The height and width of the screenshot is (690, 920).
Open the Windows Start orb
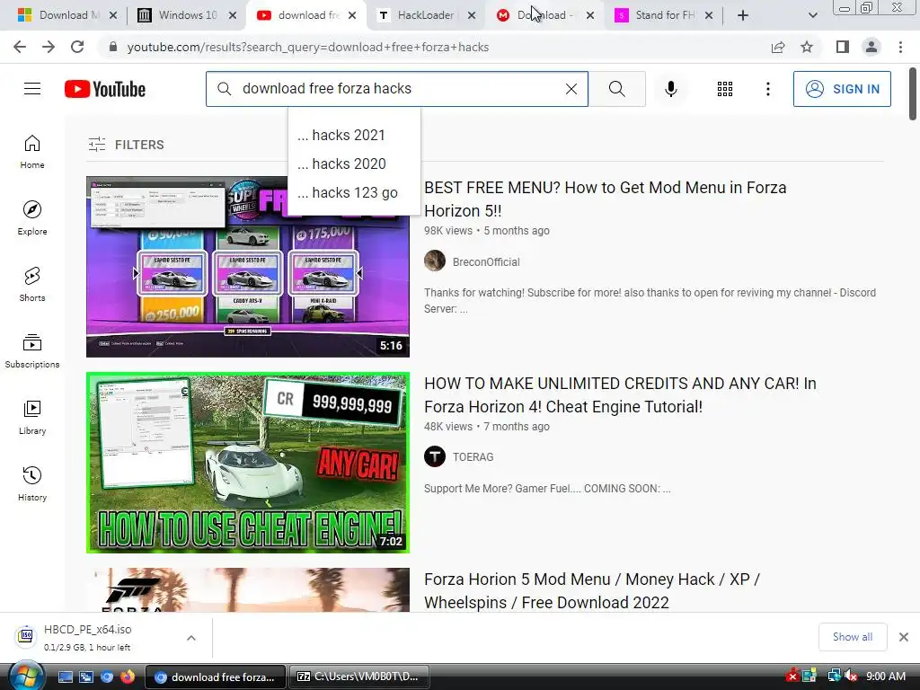[26, 677]
